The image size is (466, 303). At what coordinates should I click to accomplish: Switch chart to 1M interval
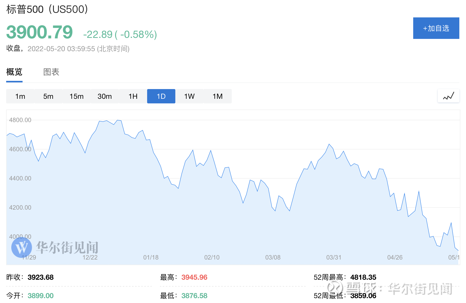217,96
